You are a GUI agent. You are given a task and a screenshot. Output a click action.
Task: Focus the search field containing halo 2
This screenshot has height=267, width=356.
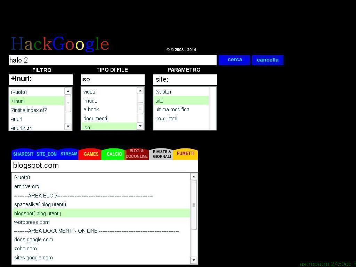pyautogui.click(x=113, y=60)
